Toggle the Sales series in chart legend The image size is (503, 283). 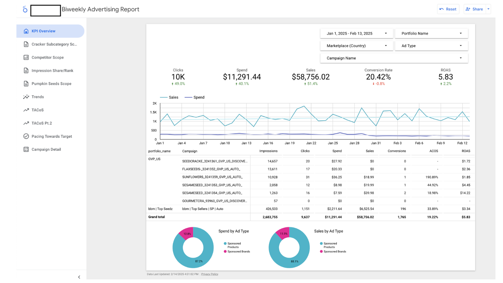(x=170, y=97)
